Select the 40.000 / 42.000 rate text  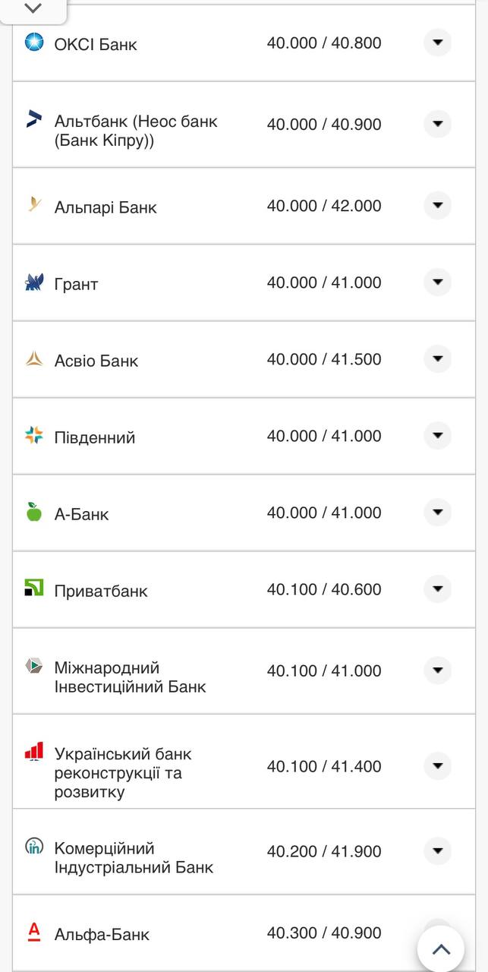coord(326,205)
